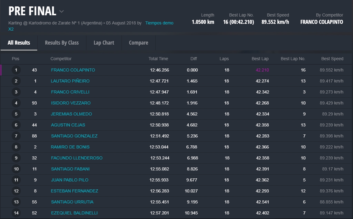Open FRANCO COLAPINTO competitor link in table
The image size is (353, 219).
pyautogui.click(x=73, y=70)
